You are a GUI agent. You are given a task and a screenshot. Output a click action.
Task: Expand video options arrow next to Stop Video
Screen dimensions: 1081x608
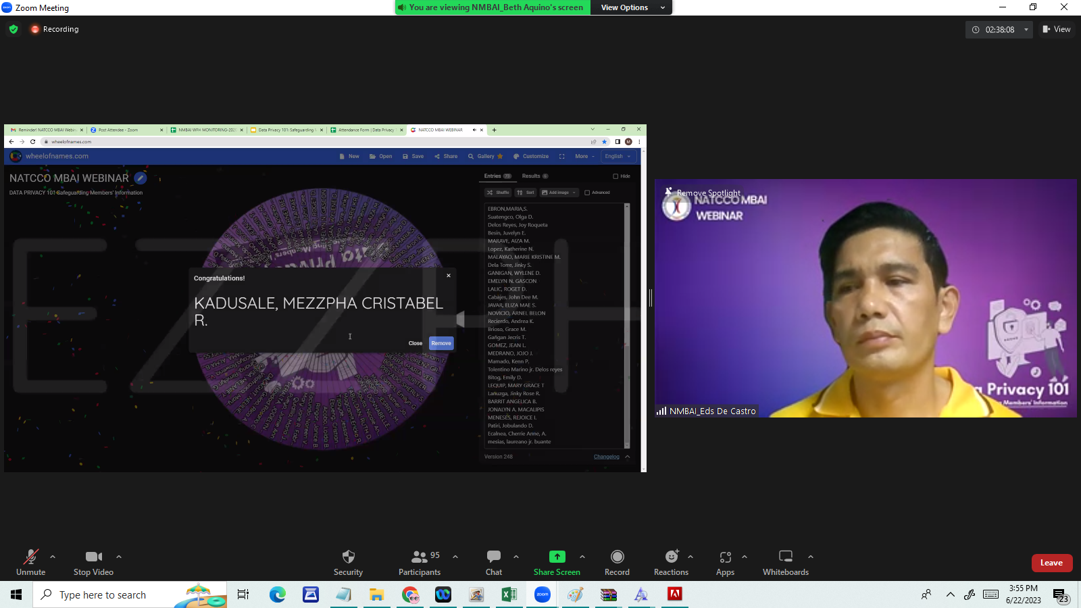pos(119,557)
